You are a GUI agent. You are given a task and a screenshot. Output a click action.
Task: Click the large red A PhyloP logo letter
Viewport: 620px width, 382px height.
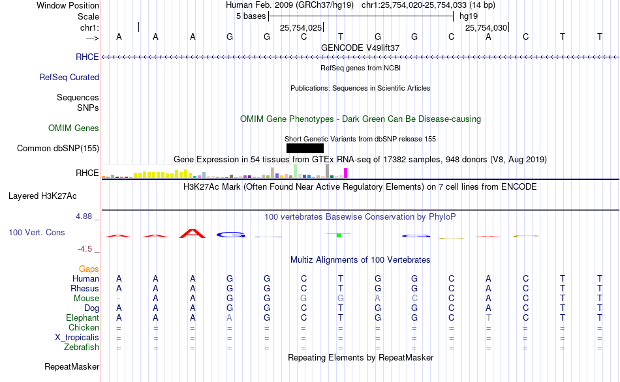click(193, 233)
